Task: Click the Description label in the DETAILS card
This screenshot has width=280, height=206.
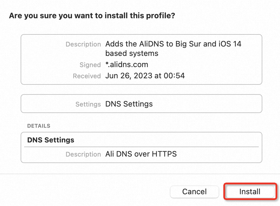Action: [83, 154]
